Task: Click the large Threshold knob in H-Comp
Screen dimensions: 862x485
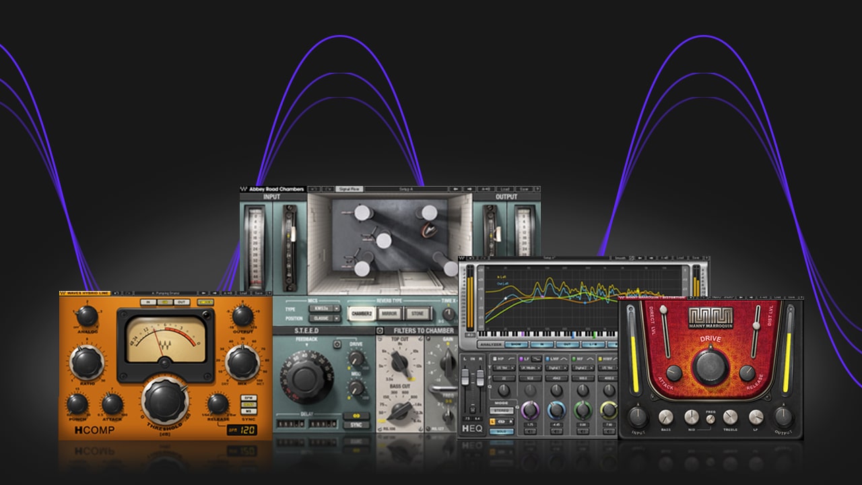Action: tap(165, 401)
